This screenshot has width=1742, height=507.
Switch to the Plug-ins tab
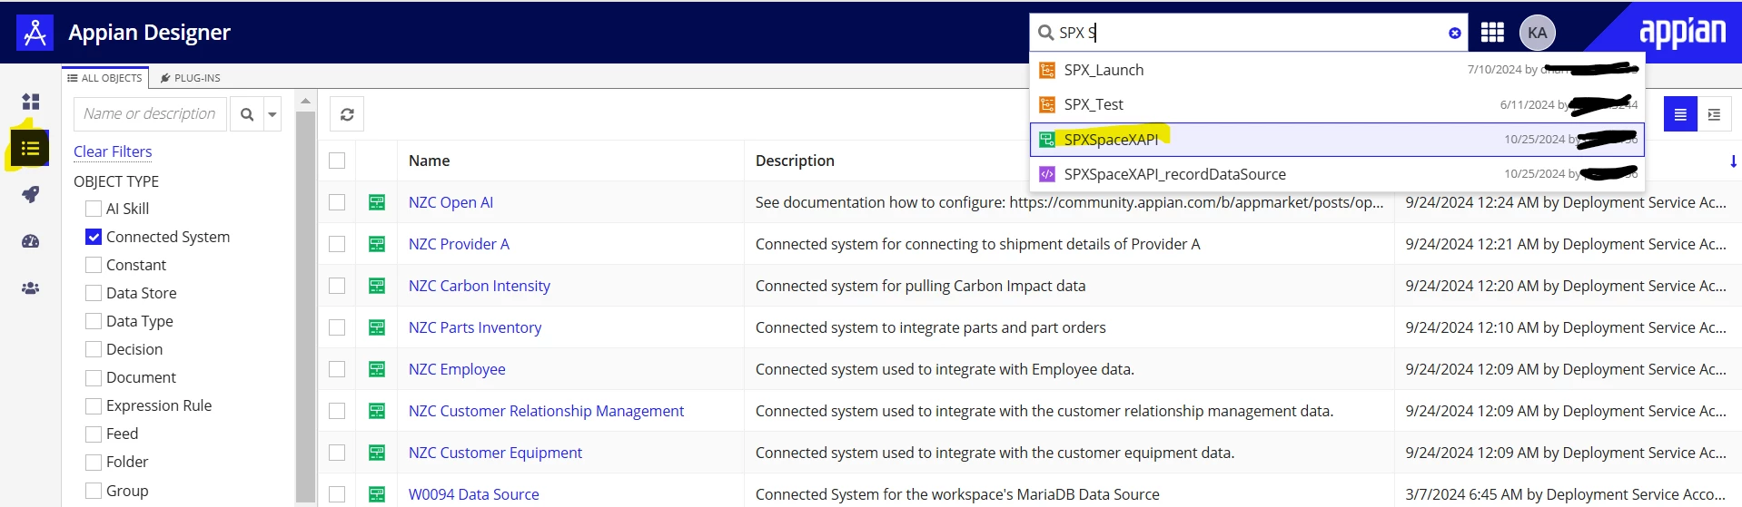(191, 78)
